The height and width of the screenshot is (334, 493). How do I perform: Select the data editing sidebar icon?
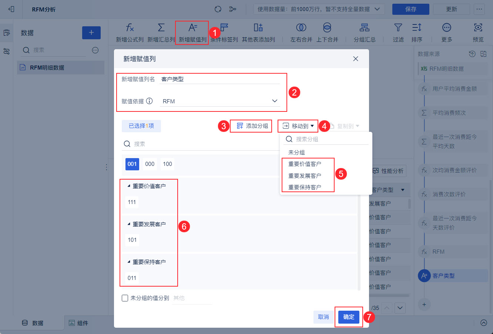pyautogui.click(x=7, y=33)
